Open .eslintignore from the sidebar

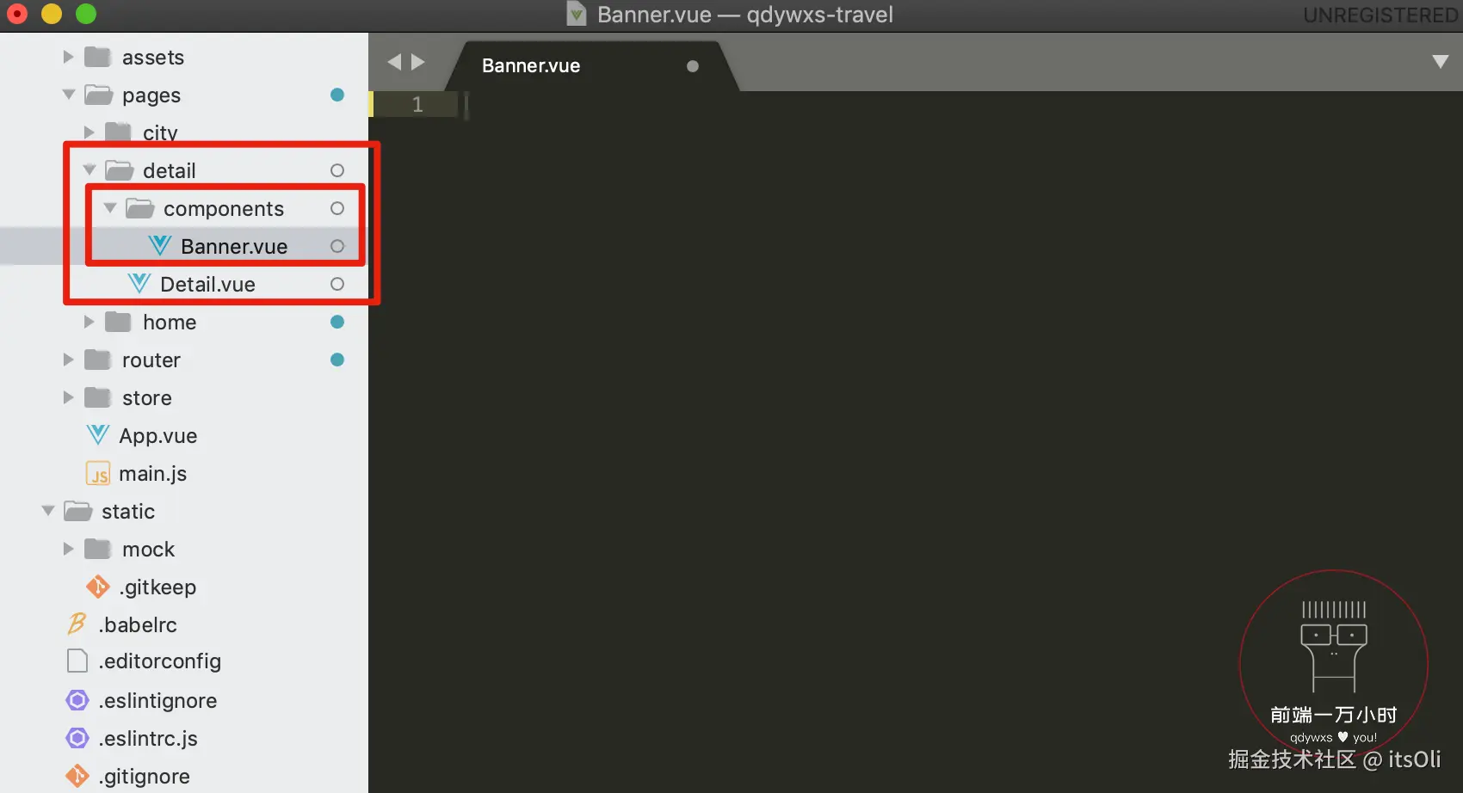point(157,701)
